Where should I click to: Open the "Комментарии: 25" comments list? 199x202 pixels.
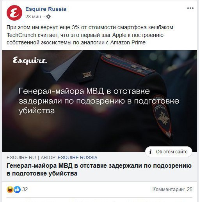coord(172,189)
